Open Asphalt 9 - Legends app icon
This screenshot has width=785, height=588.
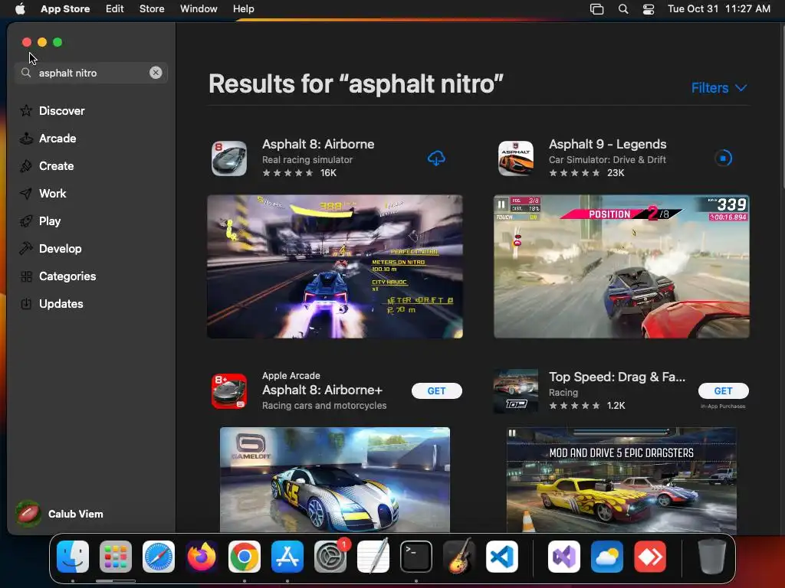[x=516, y=158]
